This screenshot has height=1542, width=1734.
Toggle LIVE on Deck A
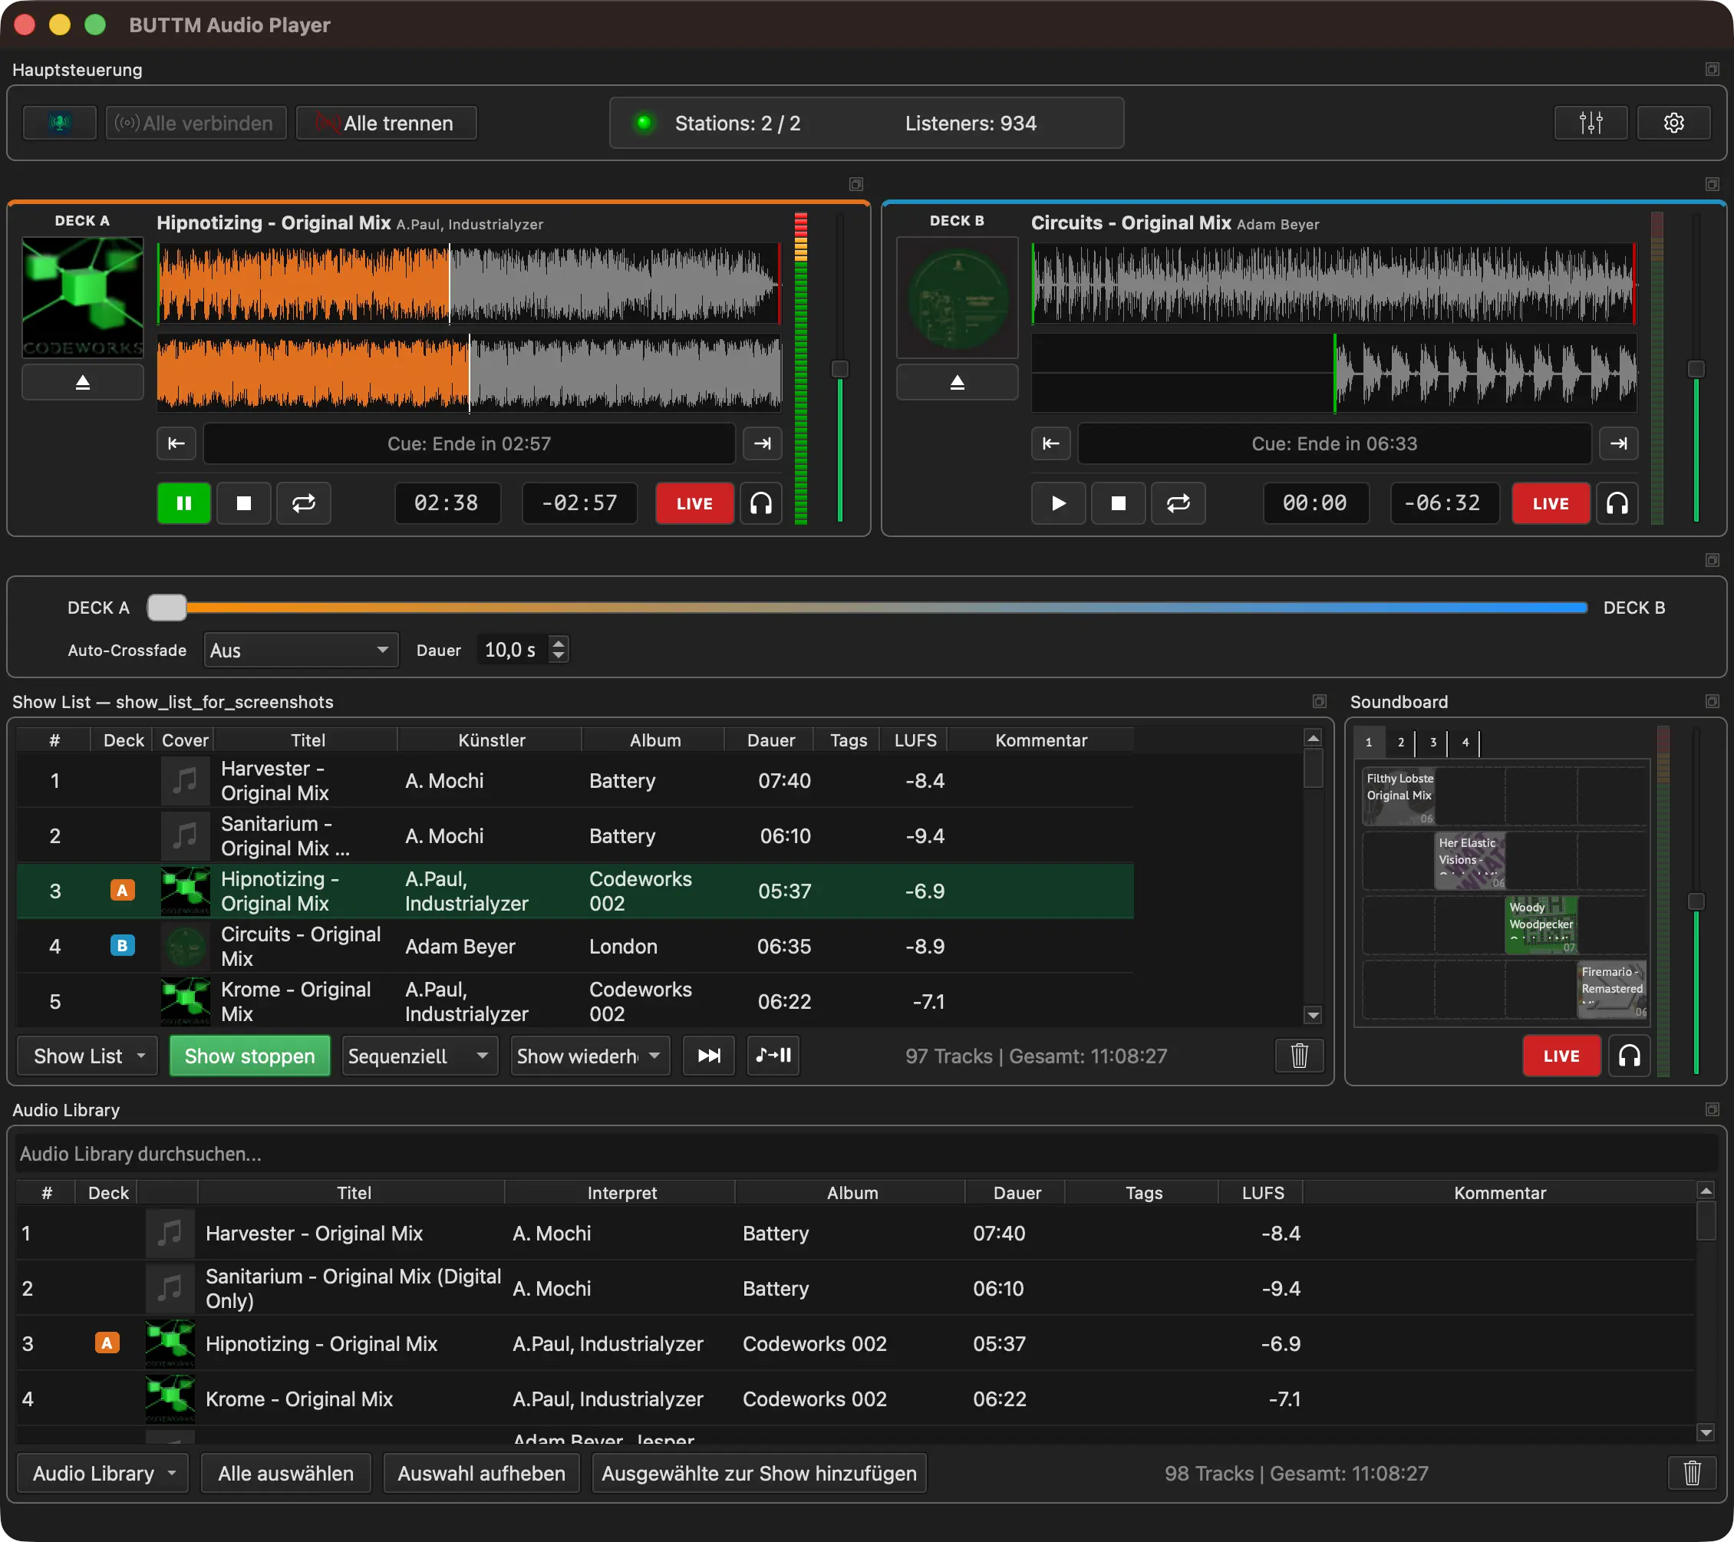click(695, 504)
